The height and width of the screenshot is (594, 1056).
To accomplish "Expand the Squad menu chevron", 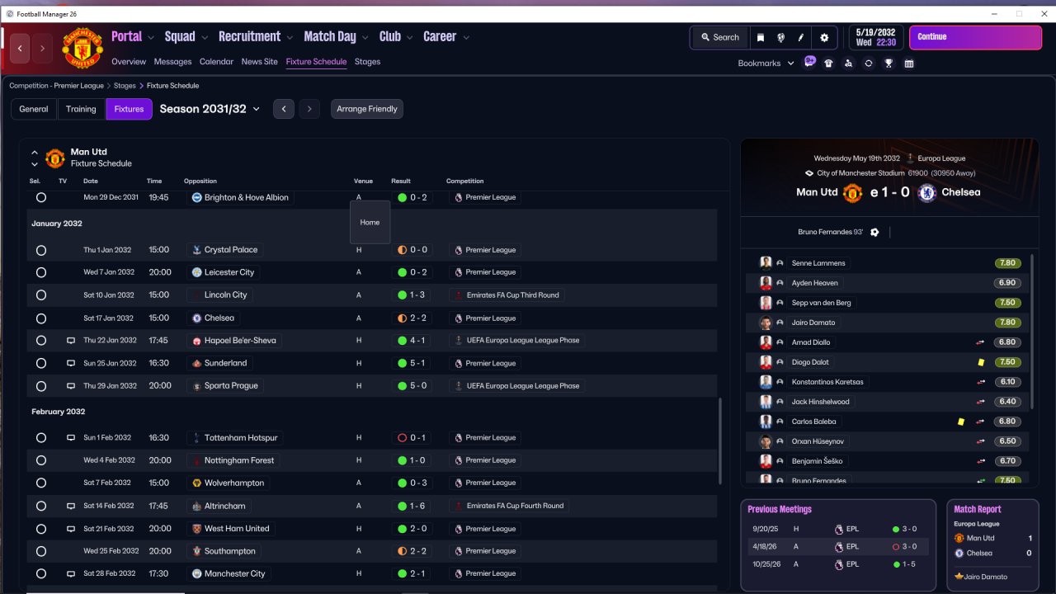I will [x=204, y=37].
